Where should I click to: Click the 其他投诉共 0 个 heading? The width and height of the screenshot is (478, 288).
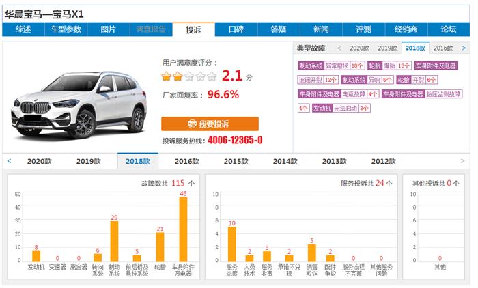click(436, 183)
